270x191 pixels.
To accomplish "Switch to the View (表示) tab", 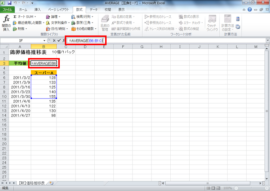I will point(121,10).
